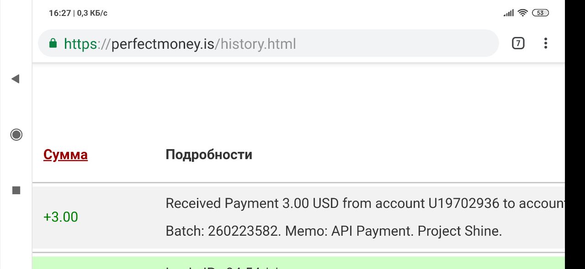585x269 pixels.
Task: Tap the Android home circle button
Action: [x=16, y=134]
